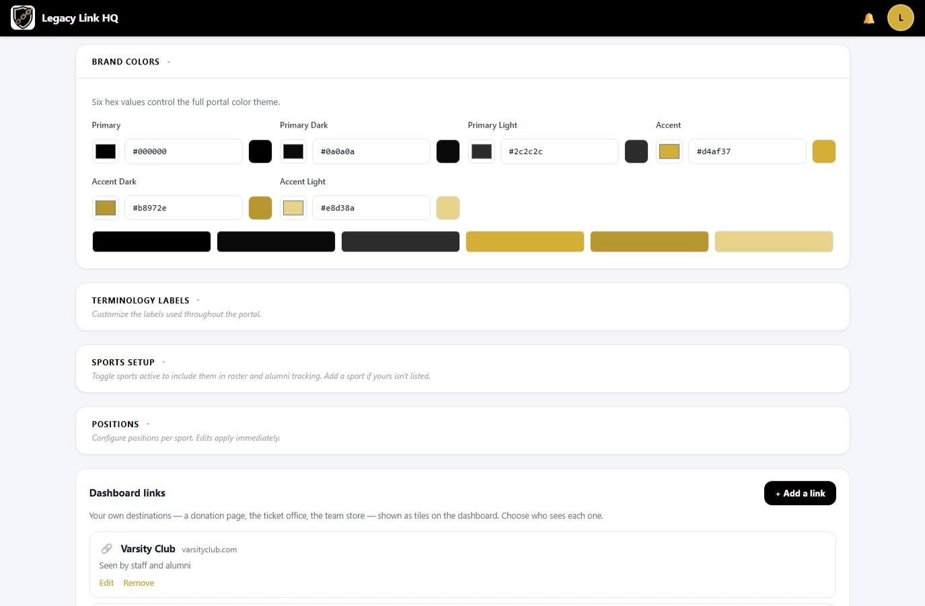Click 'Seen by staff and alumni' text

(145, 566)
